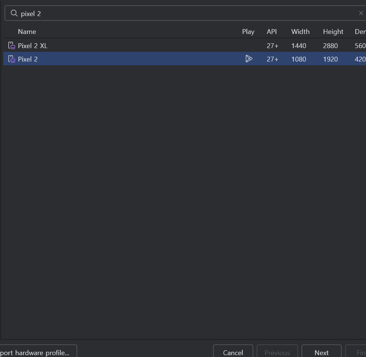Viewport: 366px width, 357px height.
Task: Sort by Width column header
Action: pos(300,32)
